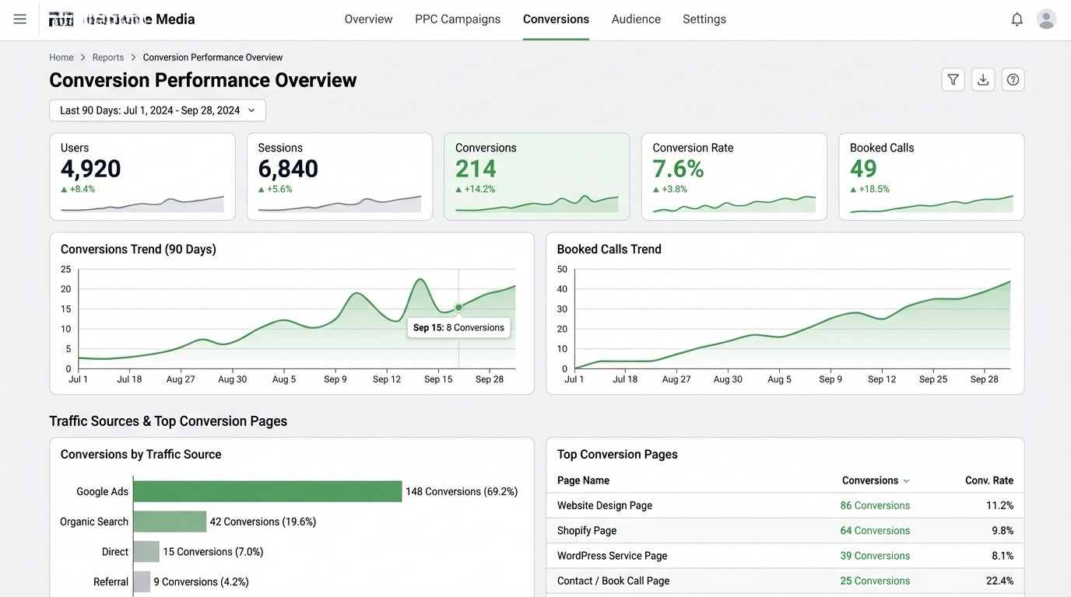Navigate to Home via the breadcrumb
The image size is (1071, 597).
pyautogui.click(x=61, y=57)
